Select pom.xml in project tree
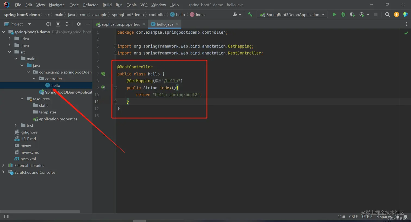The image size is (411, 222). [x=28, y=159]
